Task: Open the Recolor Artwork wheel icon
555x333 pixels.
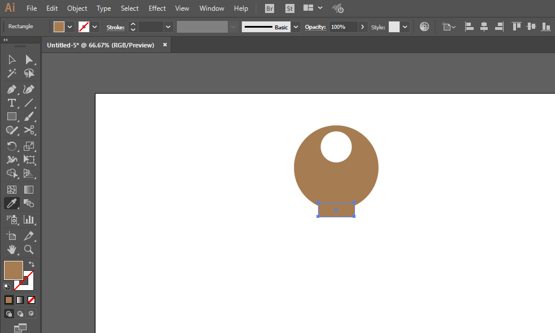Action: click(x=424, y=27)
